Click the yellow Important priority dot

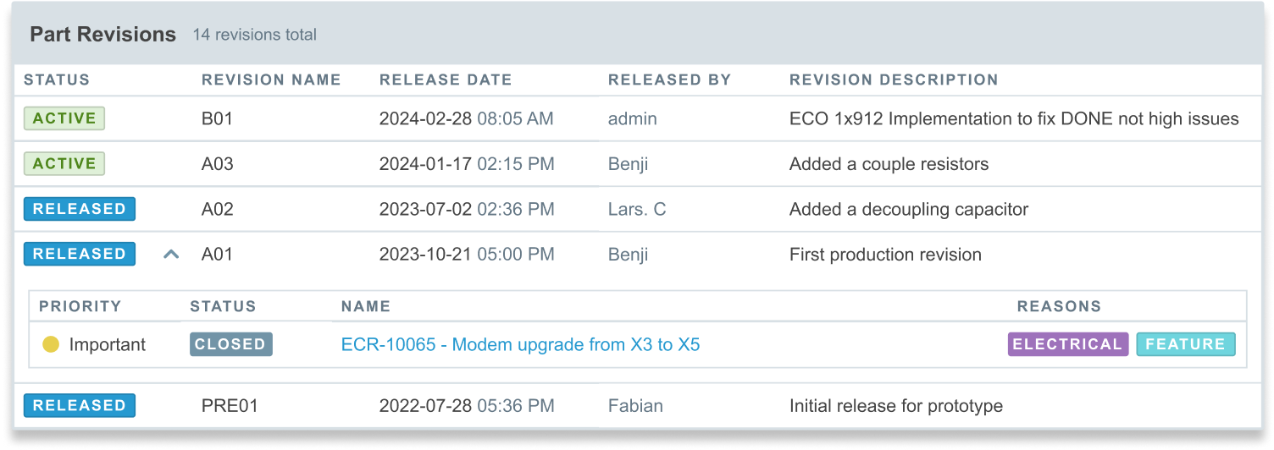(x=51, y=344)
